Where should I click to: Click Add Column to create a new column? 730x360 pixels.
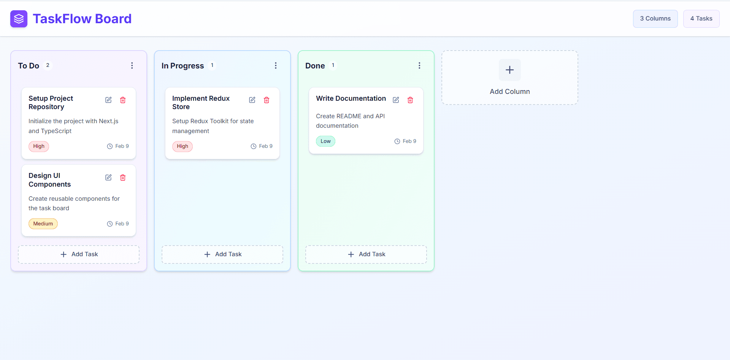[509, 78]
